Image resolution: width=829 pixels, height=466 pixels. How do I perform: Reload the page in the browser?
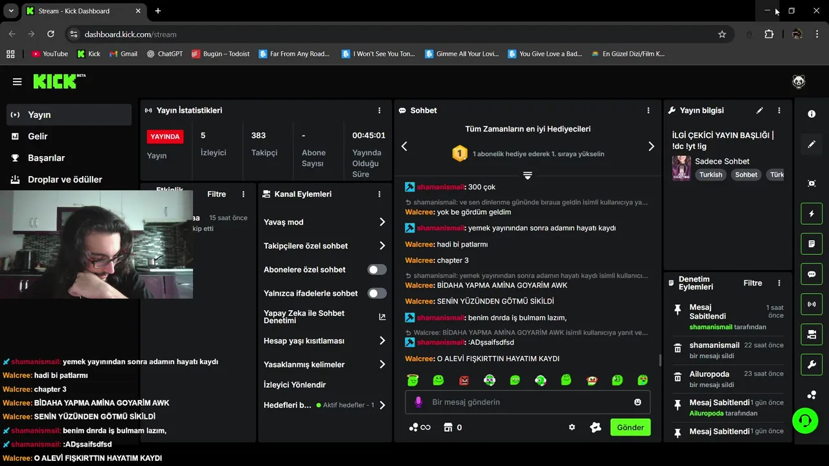click(x=51, y=34)
